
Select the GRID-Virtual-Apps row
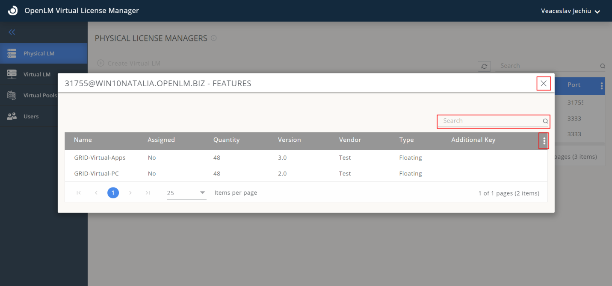(100, 158)
